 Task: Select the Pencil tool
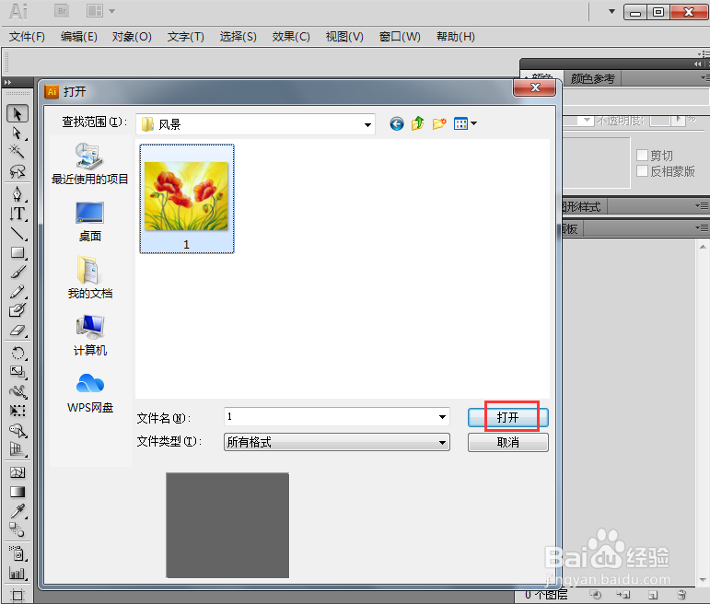17,292
